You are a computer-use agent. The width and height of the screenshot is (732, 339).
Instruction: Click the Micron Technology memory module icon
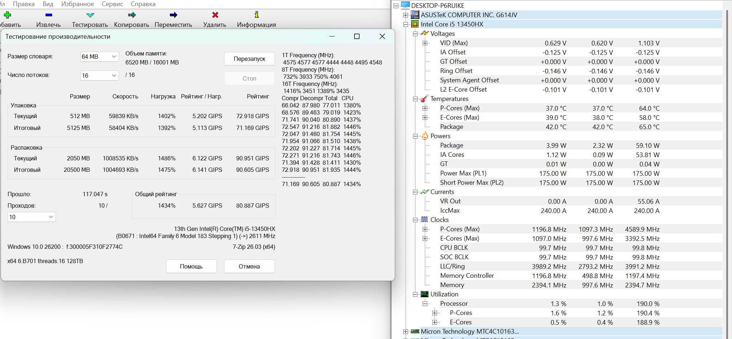415,331
